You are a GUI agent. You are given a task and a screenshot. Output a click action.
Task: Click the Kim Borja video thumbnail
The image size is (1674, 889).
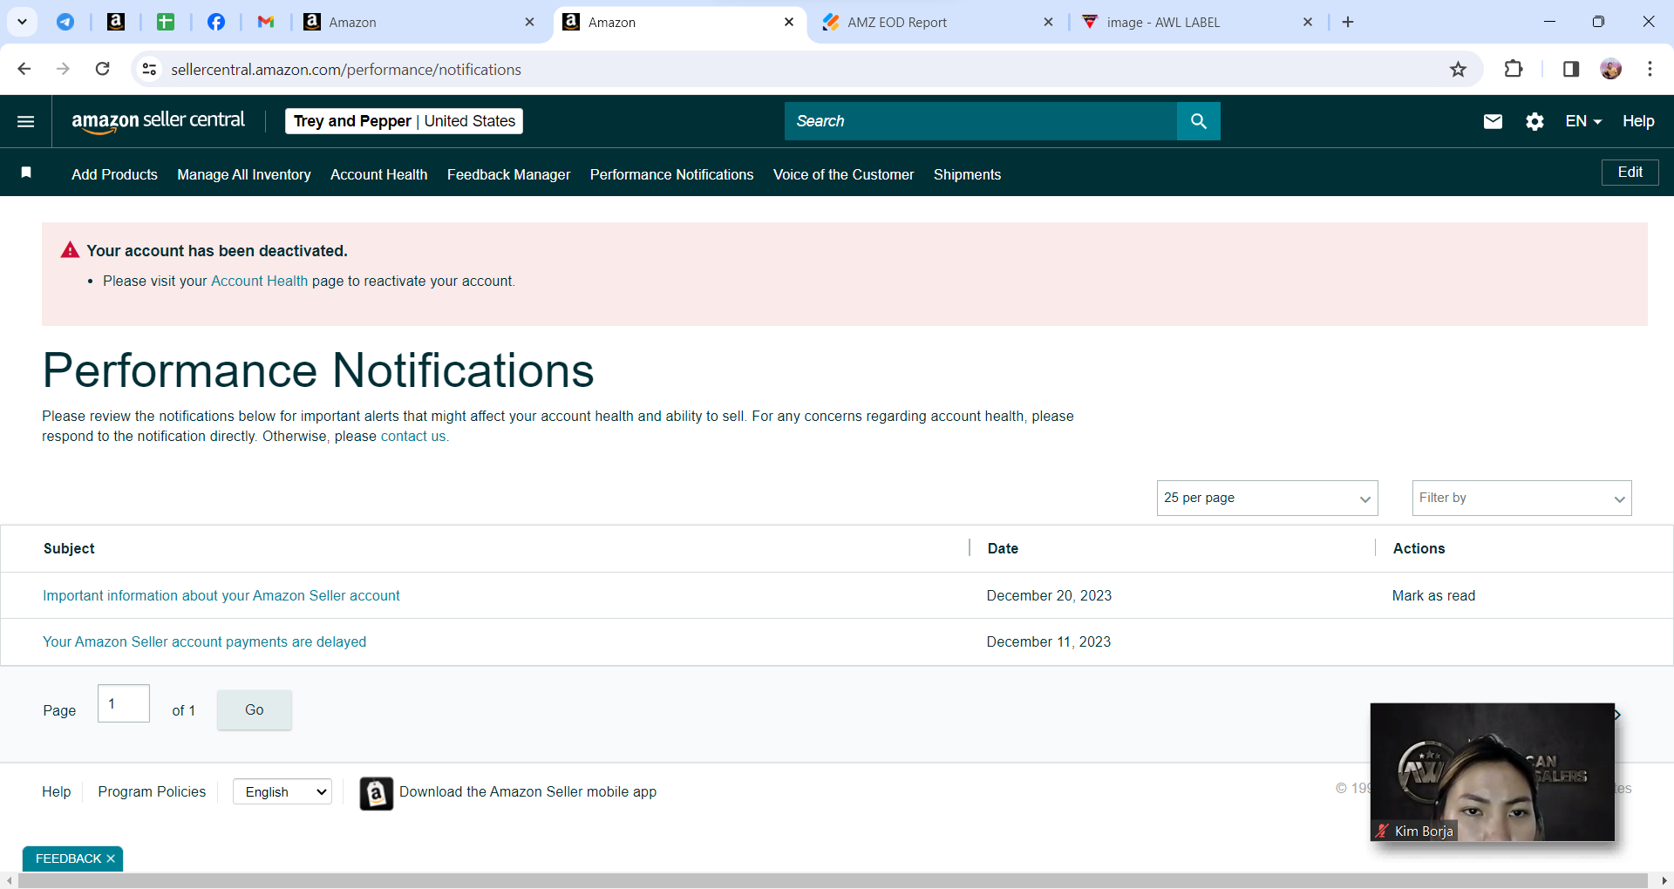pyautogui.click(x=1492, y=771)
